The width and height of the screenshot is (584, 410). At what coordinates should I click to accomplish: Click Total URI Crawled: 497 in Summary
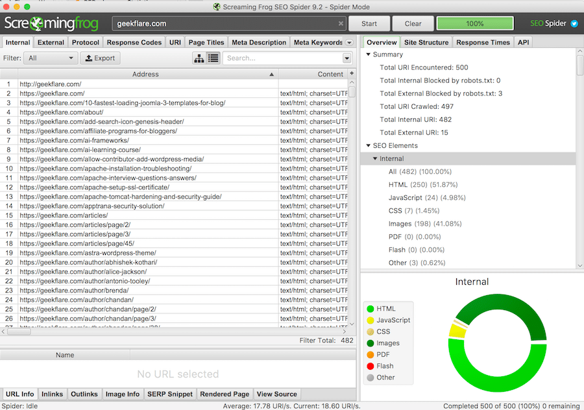click(417, 106)
